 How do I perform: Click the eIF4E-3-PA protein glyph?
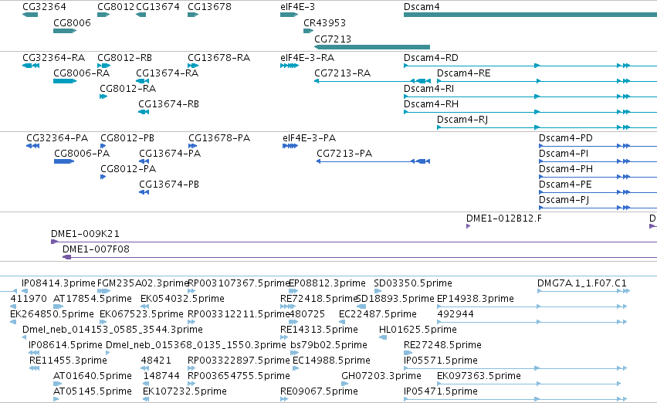click(x=290, y=146)
